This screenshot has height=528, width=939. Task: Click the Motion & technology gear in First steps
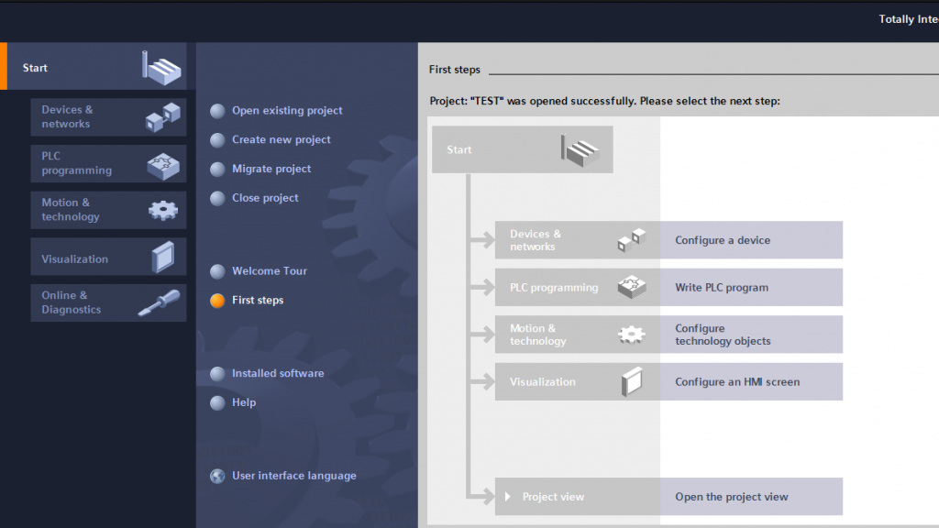632,335
